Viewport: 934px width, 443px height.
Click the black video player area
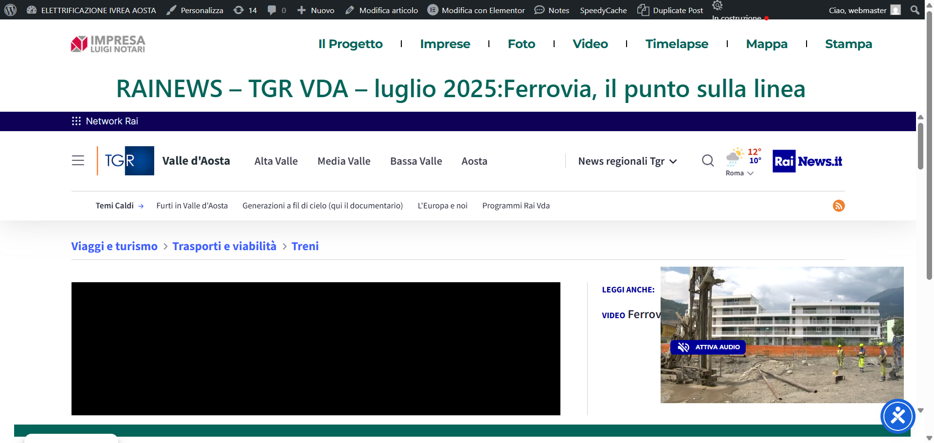316,348
